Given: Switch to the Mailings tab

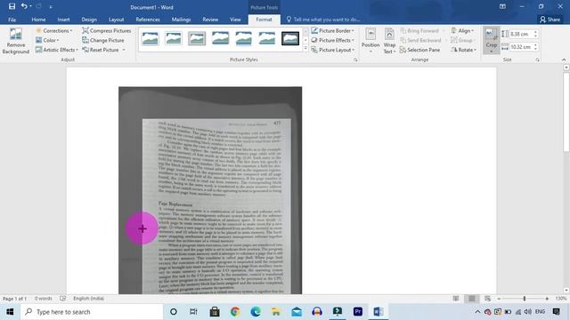Looking at the screenshot, I should pyautogui.click(x=181, y=20).
